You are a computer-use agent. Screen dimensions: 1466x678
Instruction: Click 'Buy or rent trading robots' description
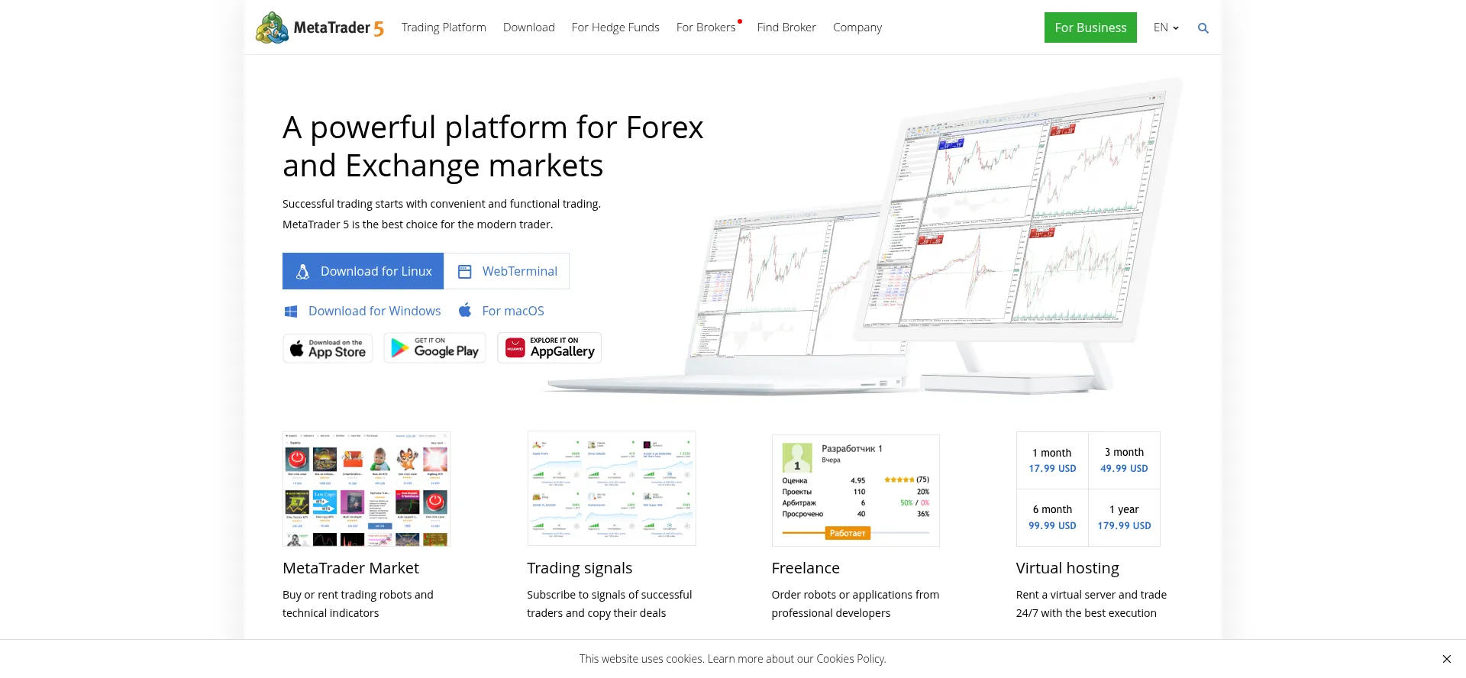point(357,604)
